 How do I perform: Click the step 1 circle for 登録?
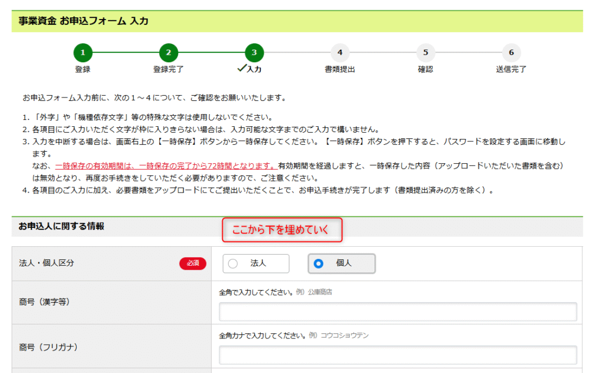(83, 52)
